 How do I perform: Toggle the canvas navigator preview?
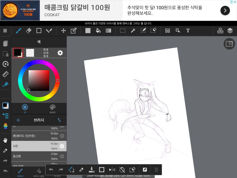pyautogui.click(x=229, y=44)
